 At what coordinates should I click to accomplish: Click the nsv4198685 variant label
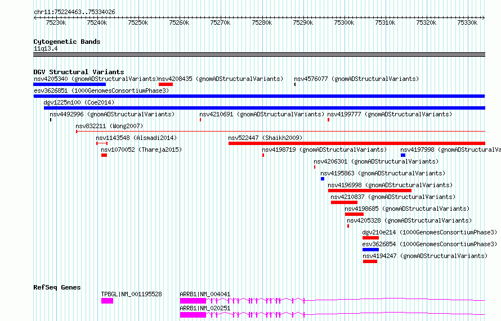(x=407, y=209)
